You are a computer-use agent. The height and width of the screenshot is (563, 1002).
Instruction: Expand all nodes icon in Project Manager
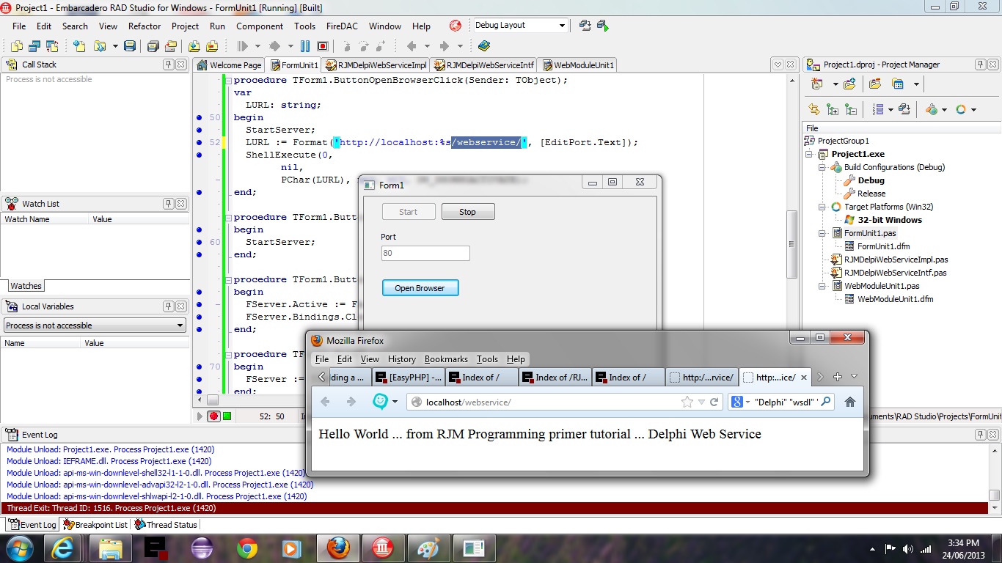pos(833,110)
